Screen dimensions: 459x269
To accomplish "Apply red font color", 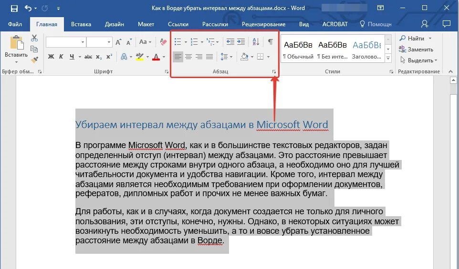I will pos(156,57).
